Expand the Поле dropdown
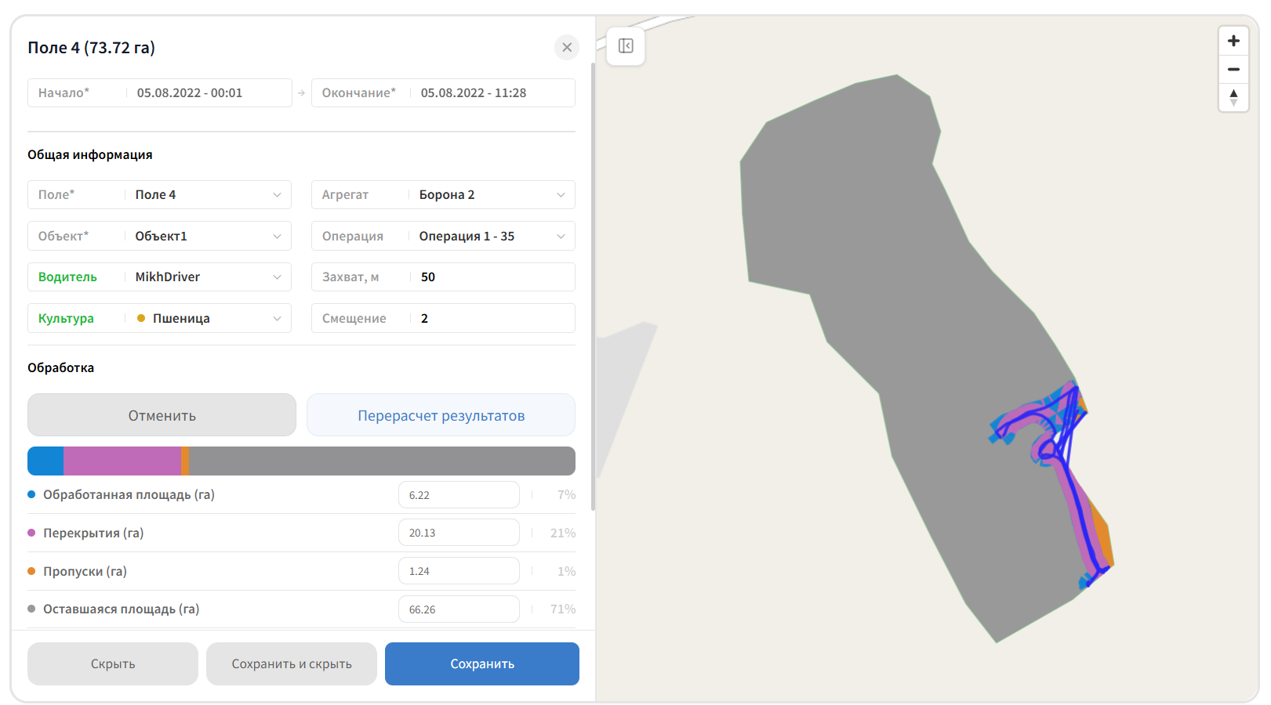Screen dimensions: 1271x705 (x=159, y=194)
